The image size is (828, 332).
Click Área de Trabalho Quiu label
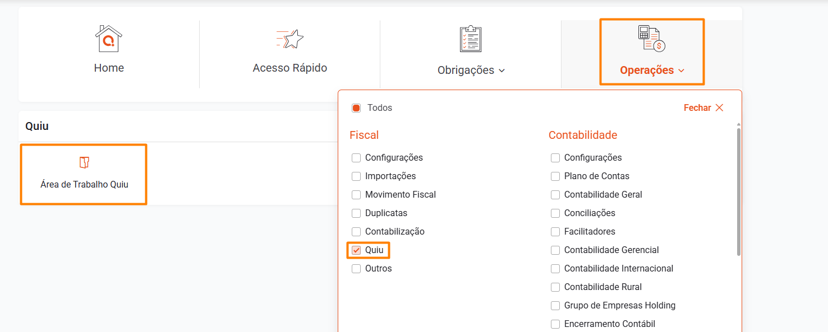pos(84,184)
